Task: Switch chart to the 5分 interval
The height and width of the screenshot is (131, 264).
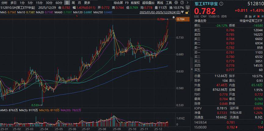Action: pos(30,3)
